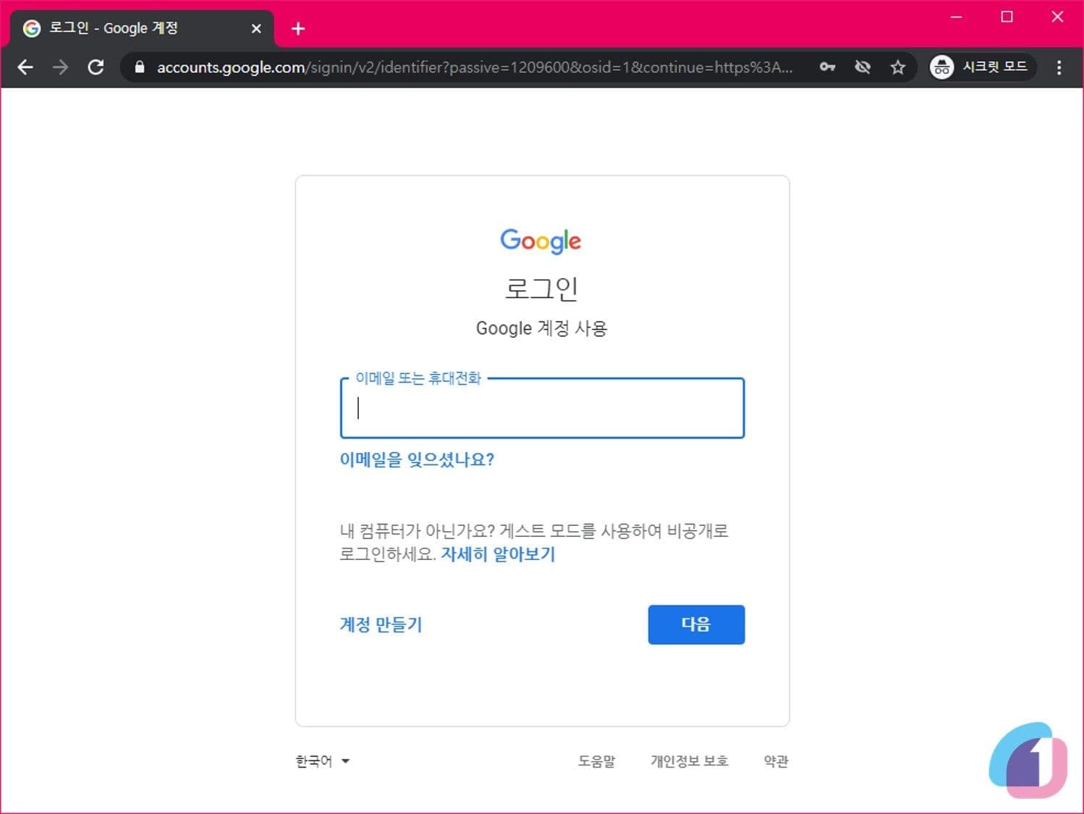Open a new tab with plus button
Image resolution: width=1084 pixels, height=814 pixels.
[298, 28]
